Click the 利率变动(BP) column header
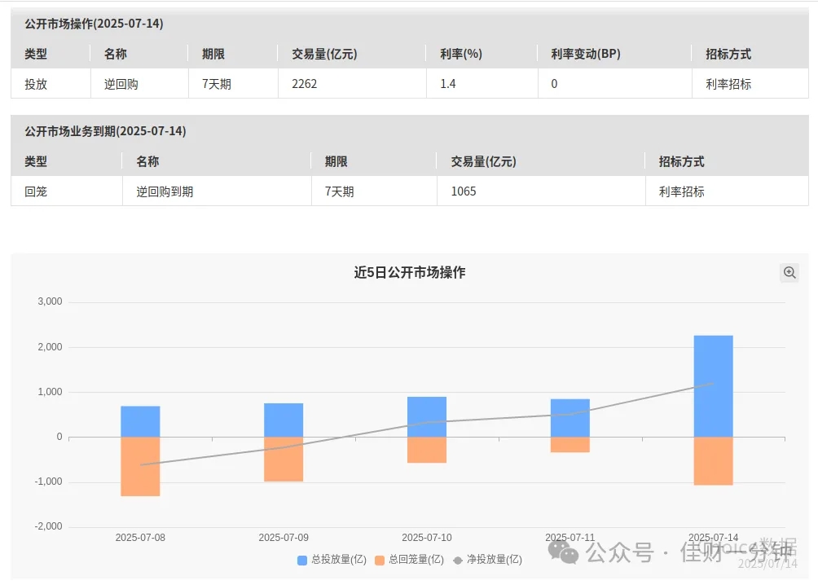This screenshot has height=585, width=818. (585, 54)
